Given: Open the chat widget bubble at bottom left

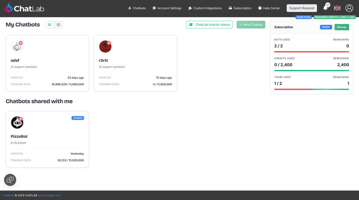Looking at the screenshot, I should click(10, 180).
